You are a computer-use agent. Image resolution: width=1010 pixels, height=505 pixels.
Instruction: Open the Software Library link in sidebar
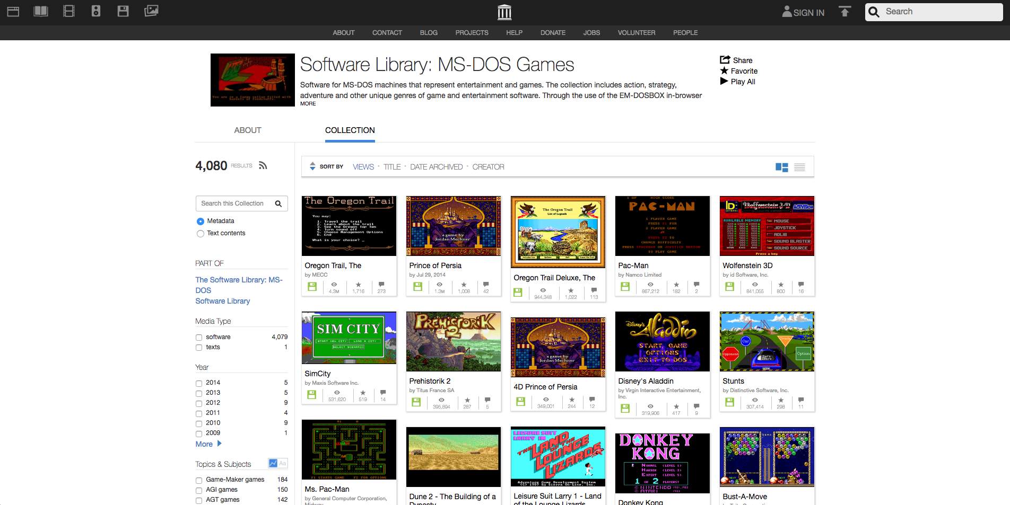pyautogui.click(x=223, y=301)
